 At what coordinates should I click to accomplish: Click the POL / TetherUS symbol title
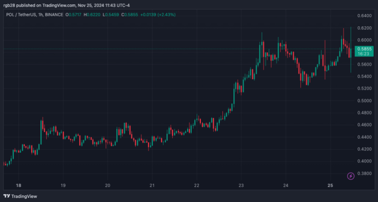(x=20, y=14)
